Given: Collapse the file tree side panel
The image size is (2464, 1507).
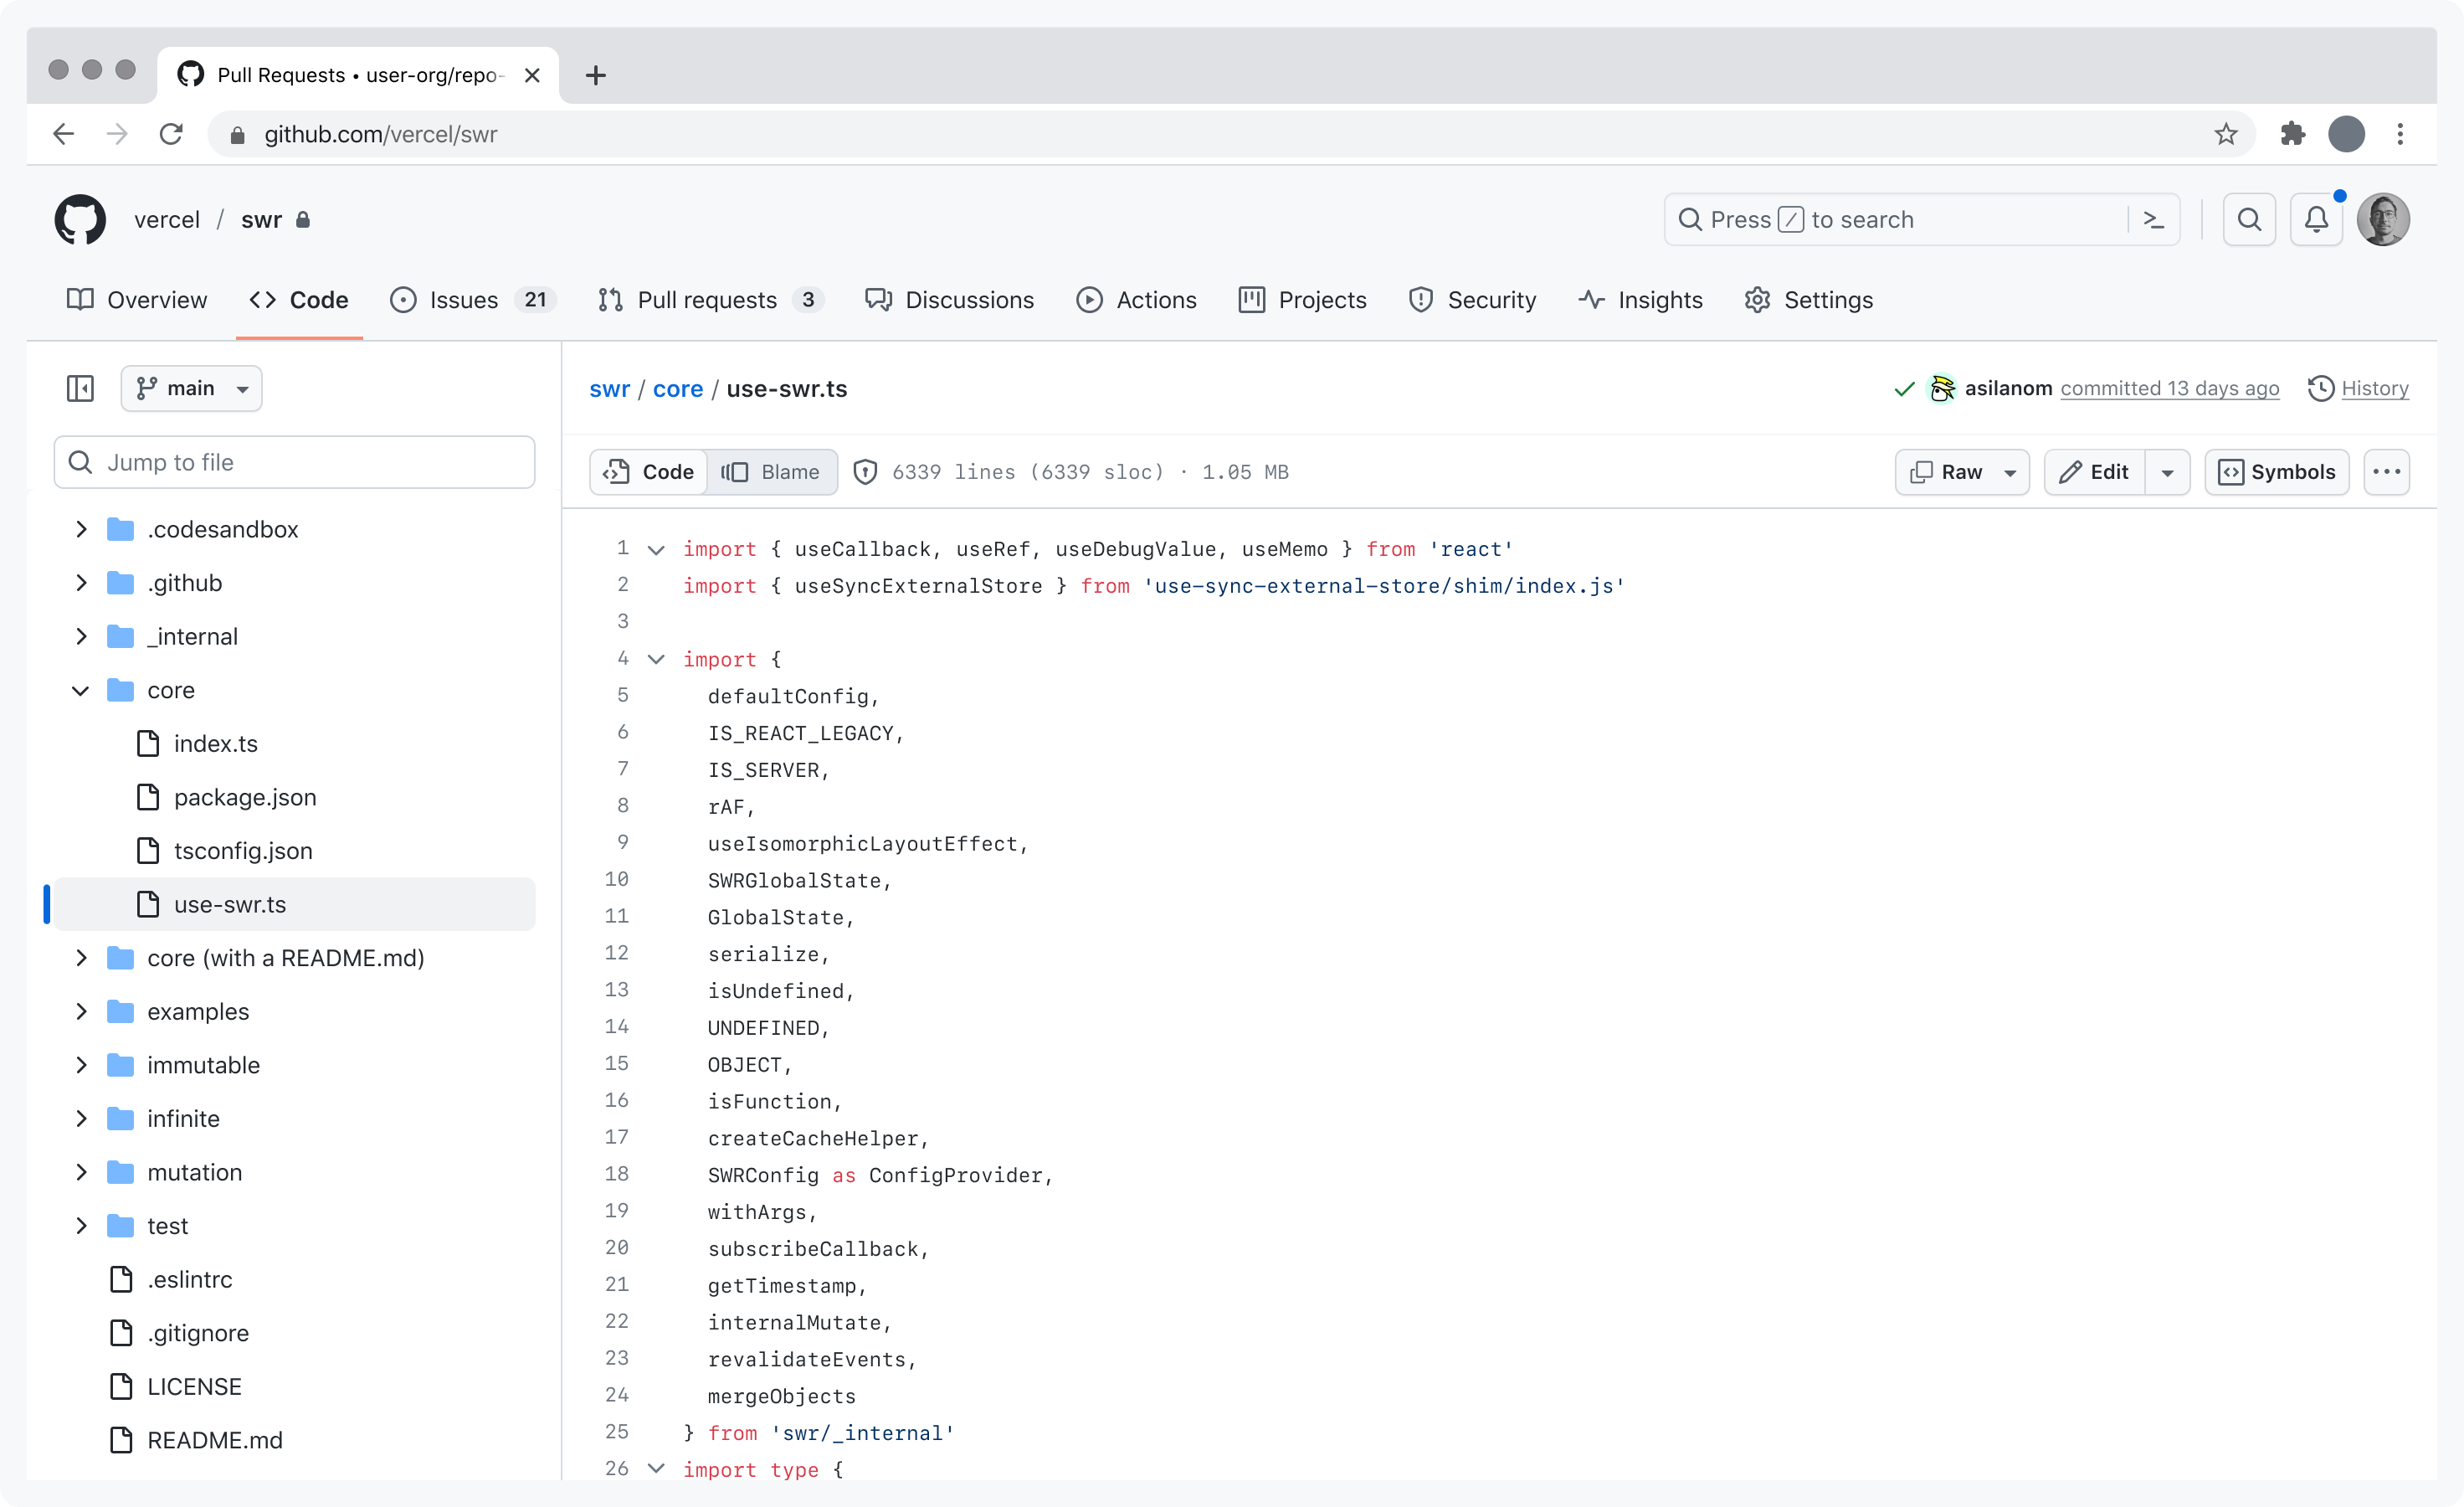Looking at the screenshot, I should 80,388.
